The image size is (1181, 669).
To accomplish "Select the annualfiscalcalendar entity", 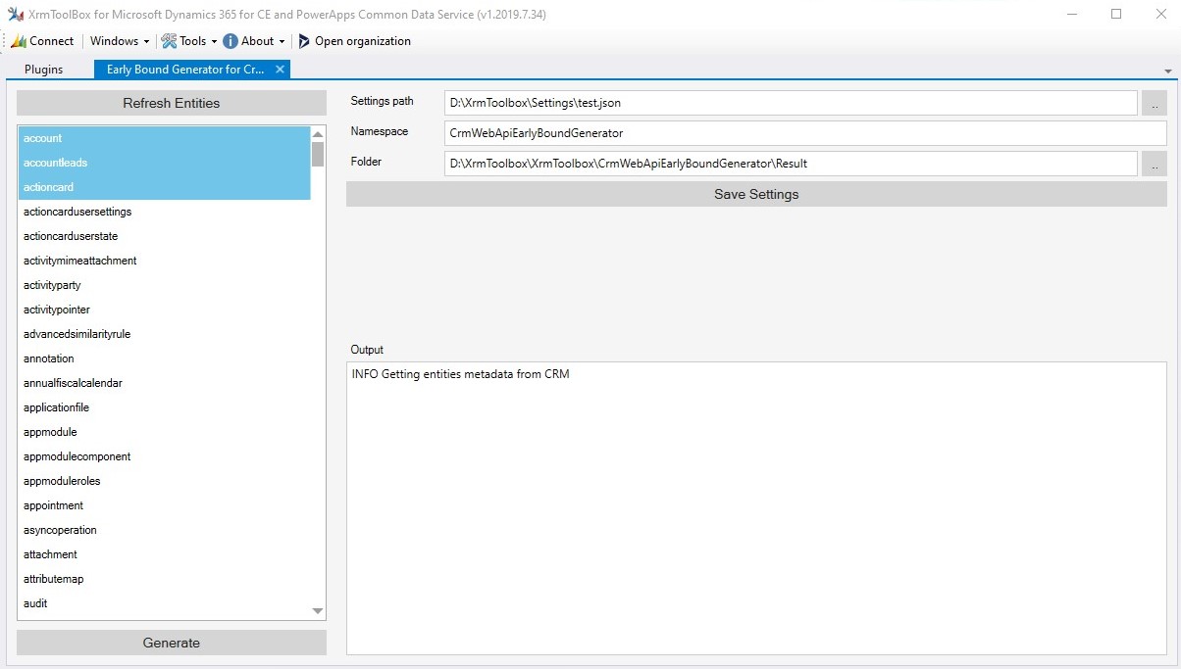I will click(165, 383).
